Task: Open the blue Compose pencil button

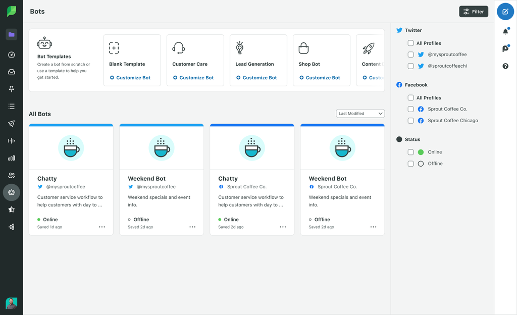Action: click(505, 11)
